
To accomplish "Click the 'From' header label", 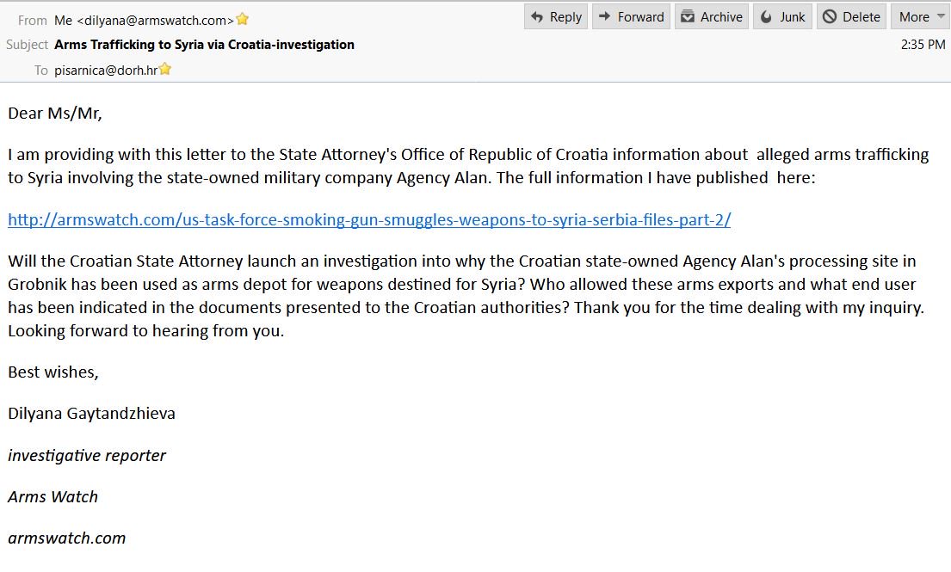I will 33,20.
